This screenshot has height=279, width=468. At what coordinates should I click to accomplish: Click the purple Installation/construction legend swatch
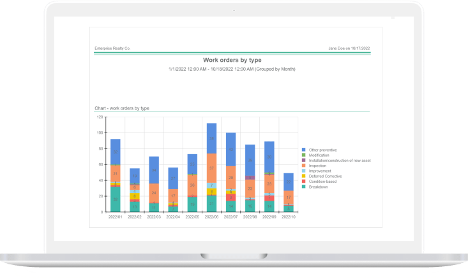303,160
